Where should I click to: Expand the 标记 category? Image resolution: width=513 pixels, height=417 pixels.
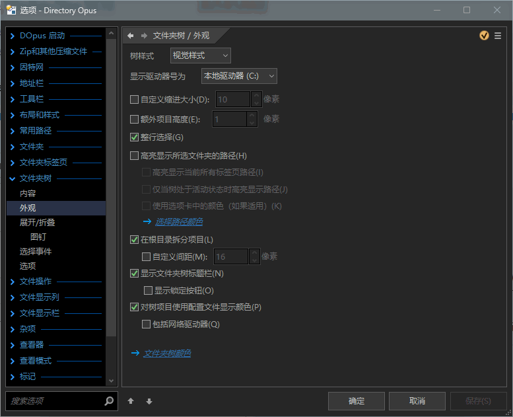coord(13,377)
